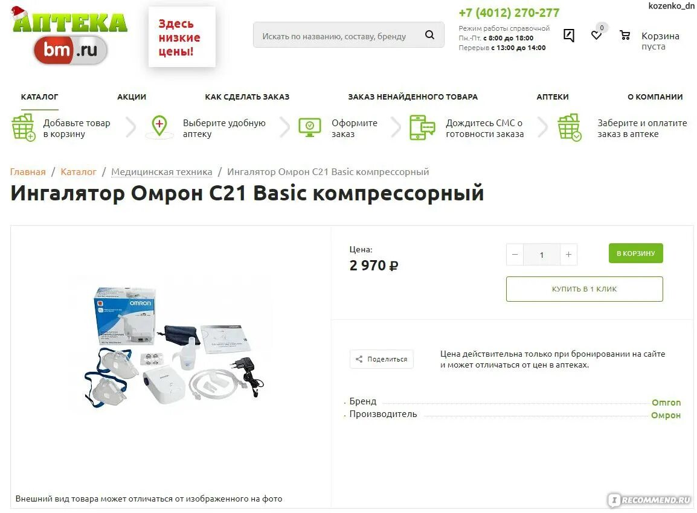Screen dimensions: 697x513
Task: Increase quantity with the plus button
Action: pos(568,255)
